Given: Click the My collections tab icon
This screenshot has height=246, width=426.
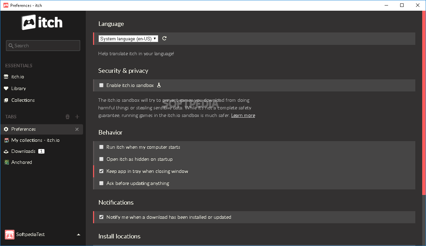Looking at the screenshot, I should (x=6, y=140).
